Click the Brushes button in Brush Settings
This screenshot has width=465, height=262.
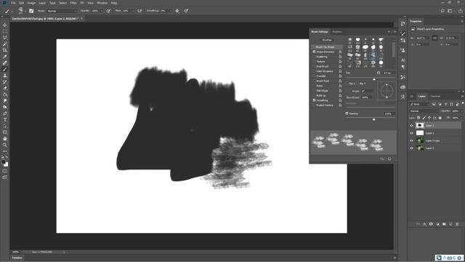(x=327, y=40)
